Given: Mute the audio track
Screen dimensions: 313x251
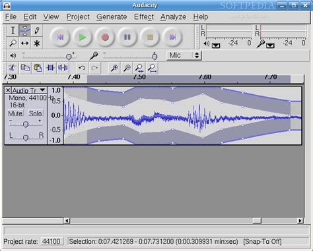Looking at the screenshot, I should coord(15,113).
